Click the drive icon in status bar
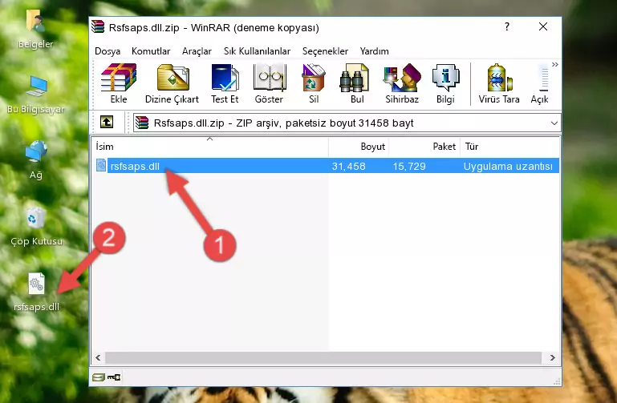The height and width of the screenshot is (403, 617). coord(99,377)
